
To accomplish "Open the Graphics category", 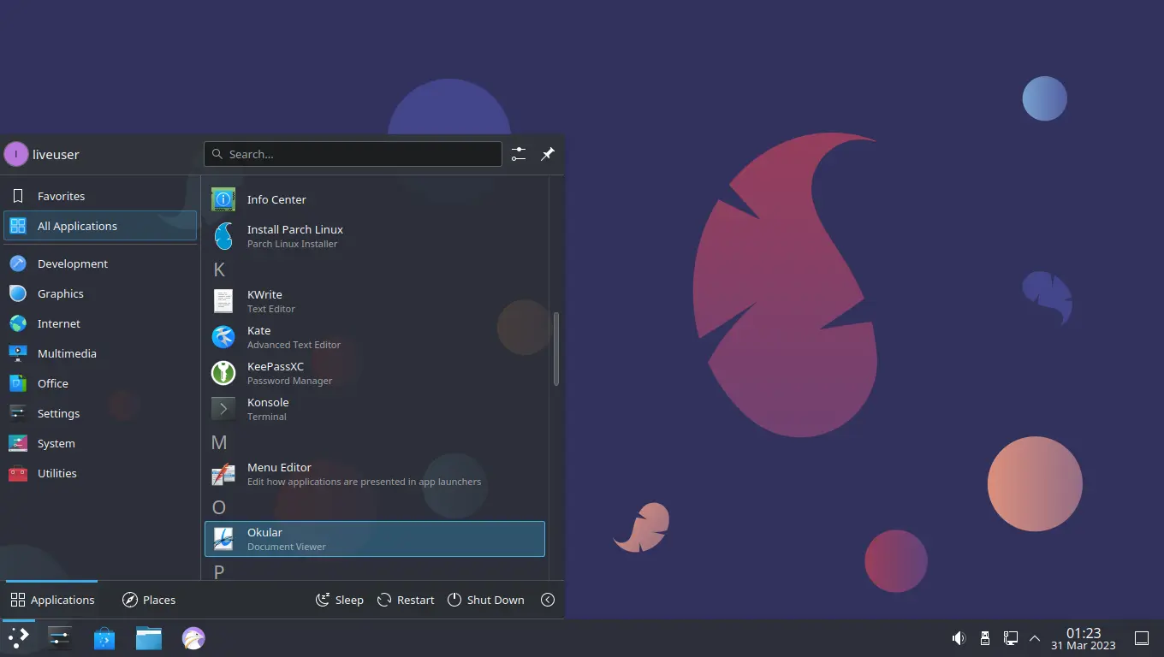I will 100,293.
